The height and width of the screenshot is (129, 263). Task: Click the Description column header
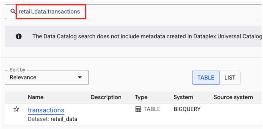(106, 97)
